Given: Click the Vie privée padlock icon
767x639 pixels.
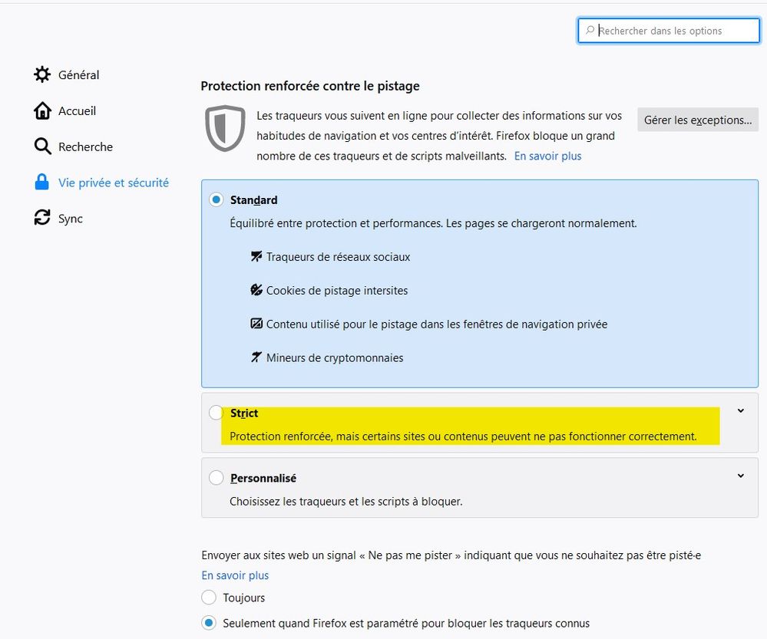Looking at the screenshot, I should [42, 183].
